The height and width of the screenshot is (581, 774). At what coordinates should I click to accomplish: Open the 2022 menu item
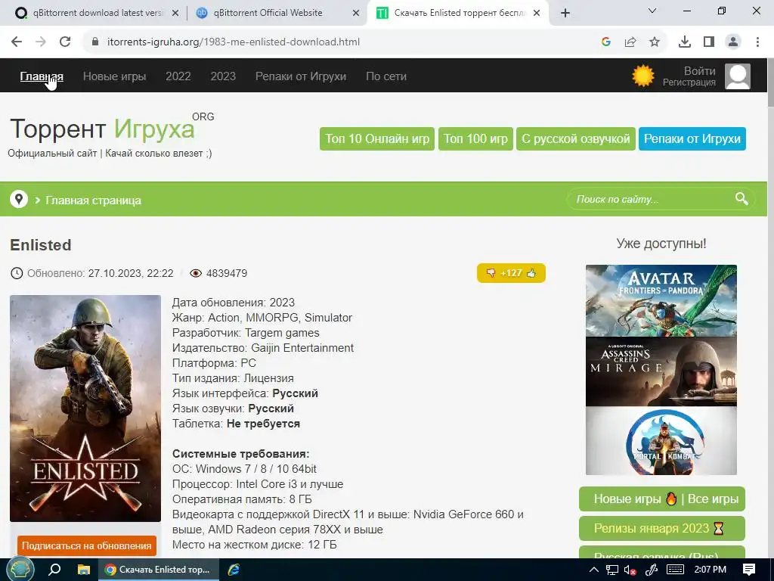point(178,76)
